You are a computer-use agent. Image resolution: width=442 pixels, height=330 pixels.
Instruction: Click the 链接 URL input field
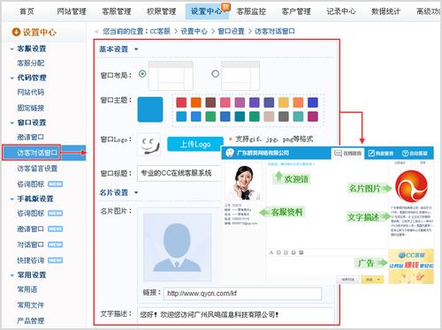(242, 294)
